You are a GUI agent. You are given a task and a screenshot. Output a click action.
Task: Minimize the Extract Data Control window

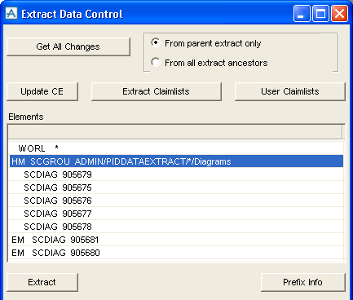[x=302, y=14]
